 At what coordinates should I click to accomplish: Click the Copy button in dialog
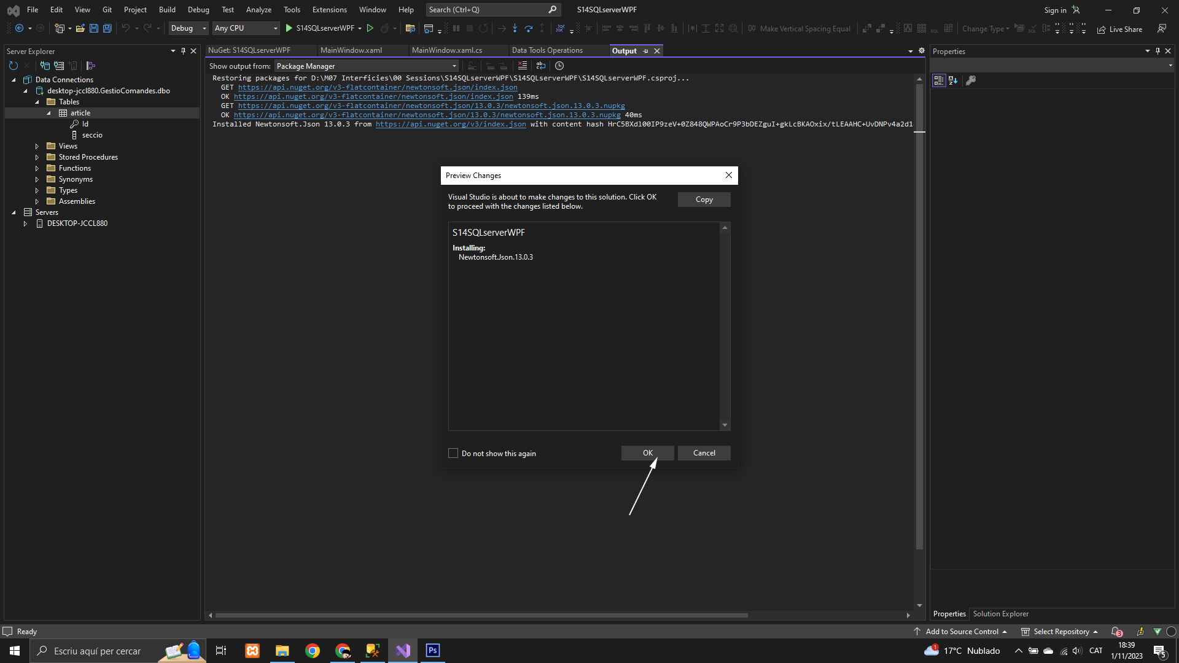(x=704, y=200)
